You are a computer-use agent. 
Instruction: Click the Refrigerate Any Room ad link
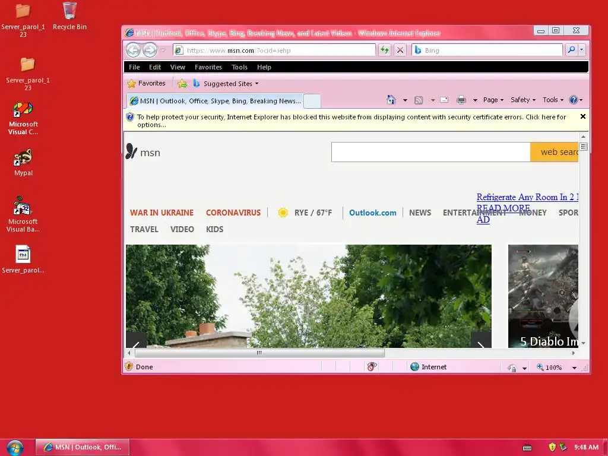pyautogui.click(x=527, y=197)
